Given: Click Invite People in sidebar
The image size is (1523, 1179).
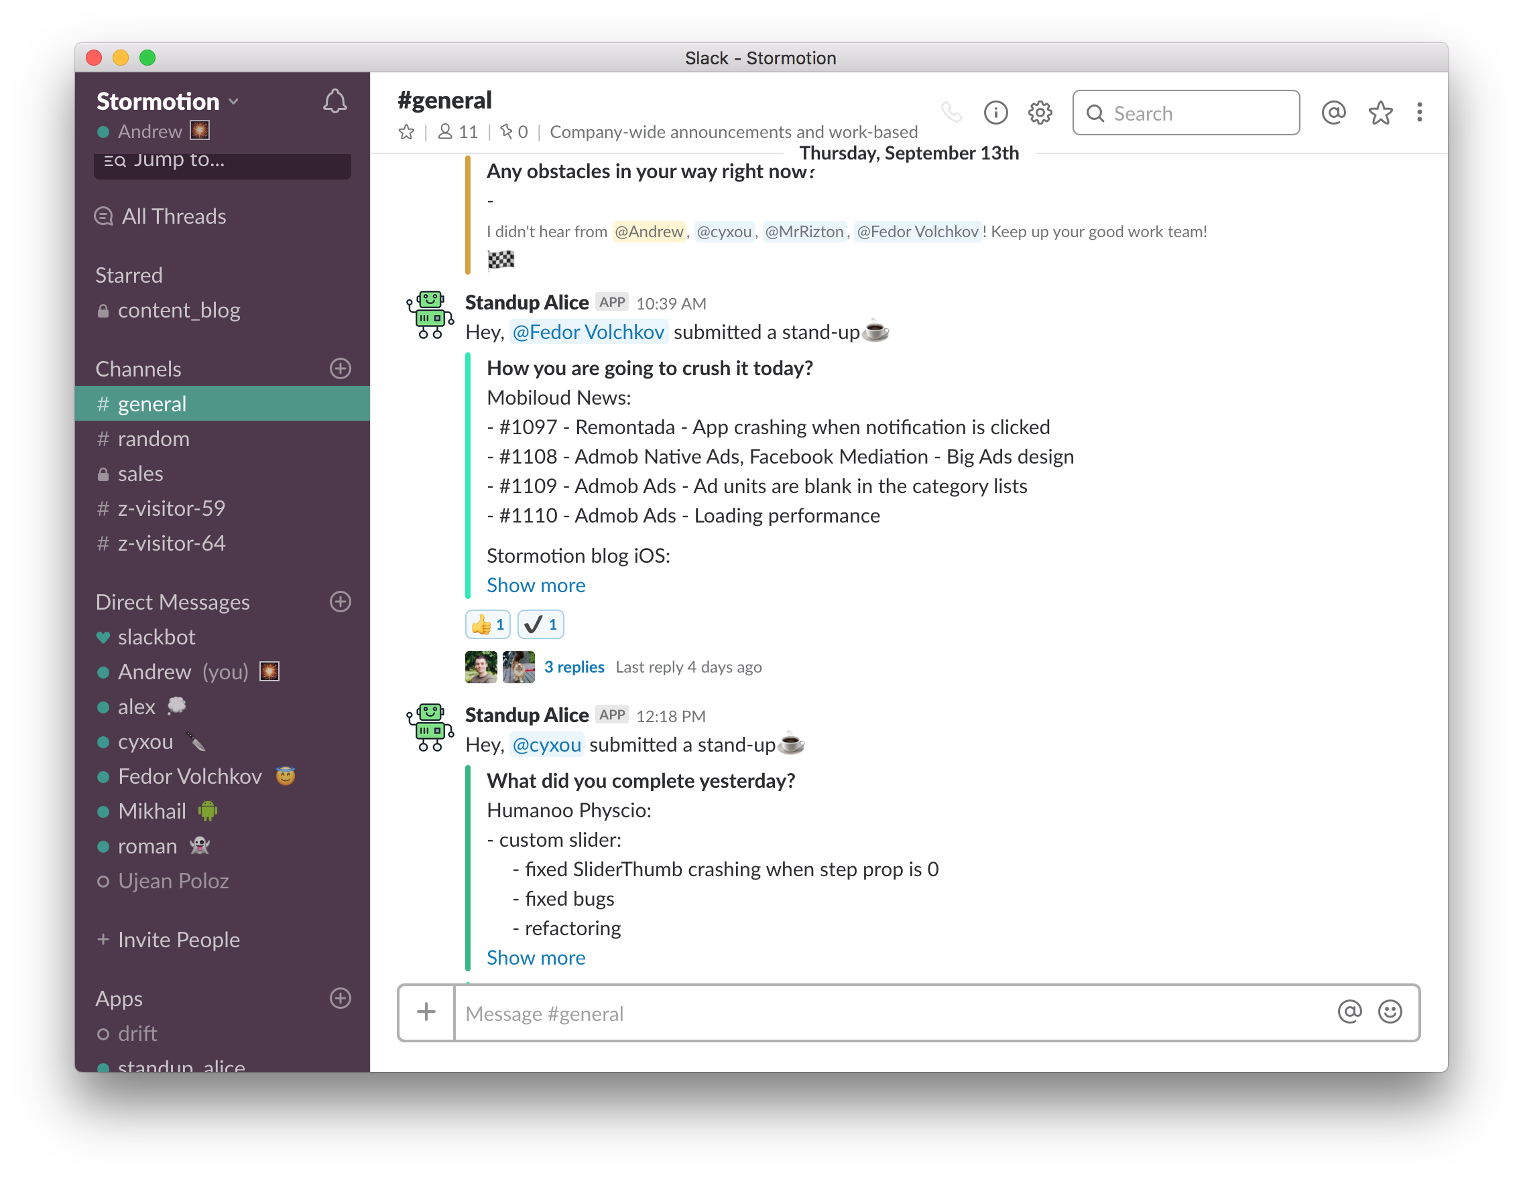Looking at the screenshot, I should (178, 939).
